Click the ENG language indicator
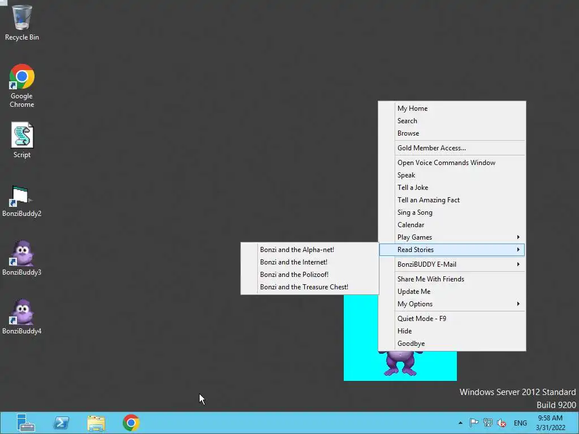Viewport: 579px width, 434px height. [520, 423]
